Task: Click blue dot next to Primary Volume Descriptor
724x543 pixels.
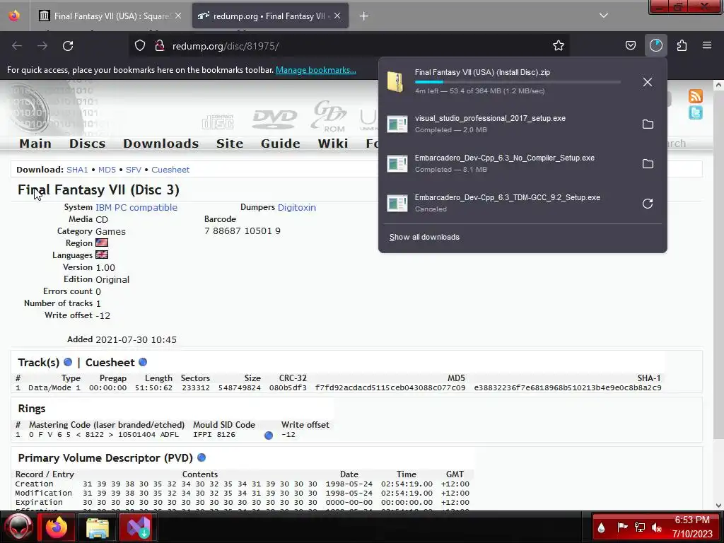Action: click(x=202, y=457)
